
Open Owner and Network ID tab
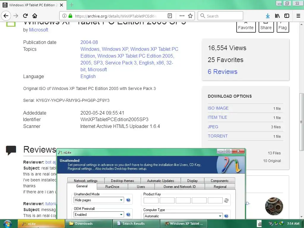180,187
